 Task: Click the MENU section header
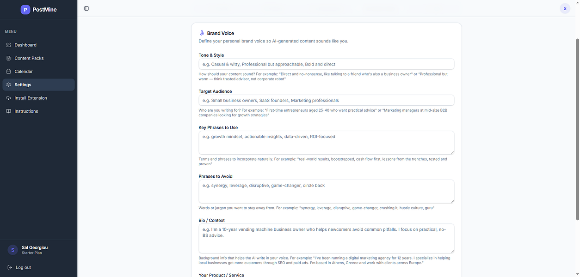pyautogui.click(x=11, y=31)
